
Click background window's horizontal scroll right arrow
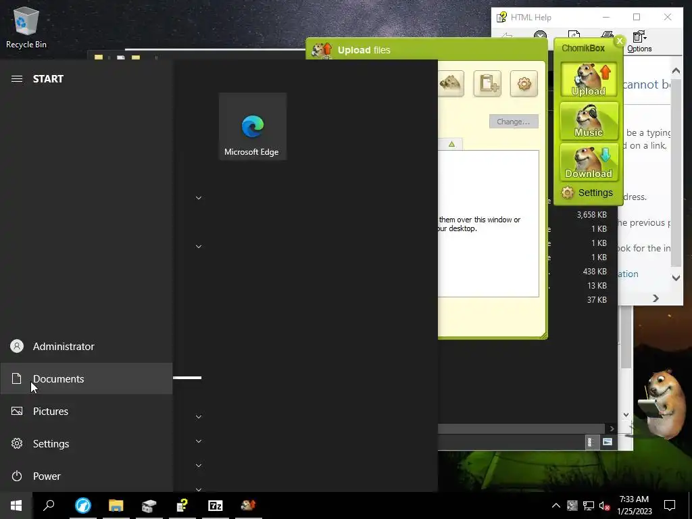[611, 428]
